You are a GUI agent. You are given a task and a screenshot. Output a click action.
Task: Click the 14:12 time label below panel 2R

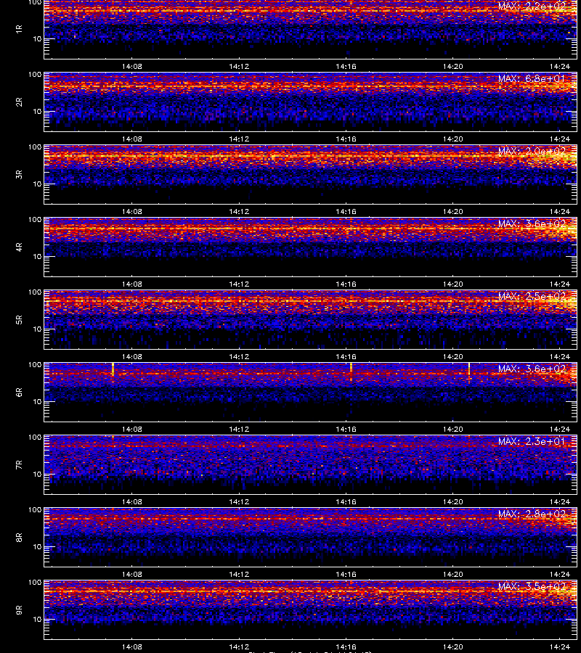[239, 139]
